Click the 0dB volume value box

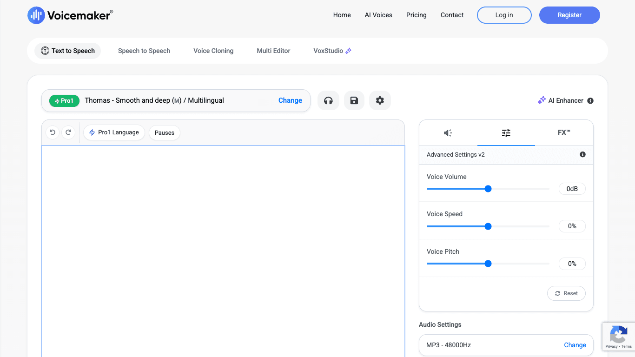point(572,189)
